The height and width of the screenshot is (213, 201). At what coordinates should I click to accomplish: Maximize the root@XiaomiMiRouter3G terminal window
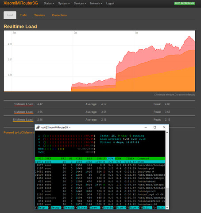tap(155, 127)
